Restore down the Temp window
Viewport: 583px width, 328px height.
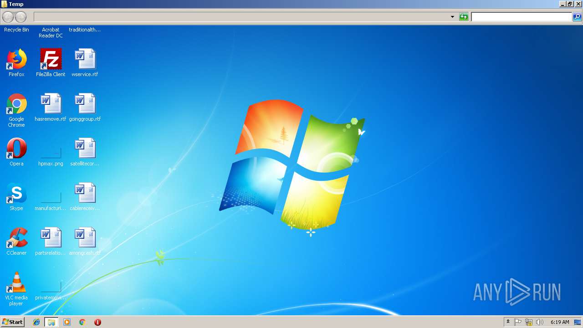tap(570, 4)
